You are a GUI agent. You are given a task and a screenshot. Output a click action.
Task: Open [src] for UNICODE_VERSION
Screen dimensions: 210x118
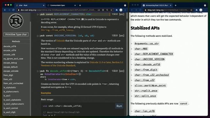click(122, 36)
